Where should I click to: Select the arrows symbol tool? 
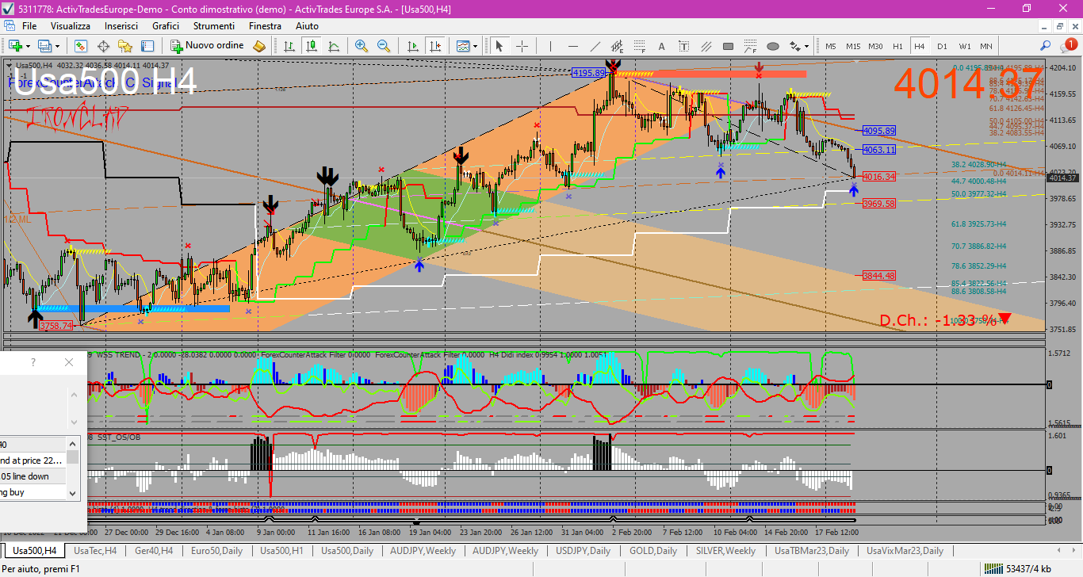point(794,46)
